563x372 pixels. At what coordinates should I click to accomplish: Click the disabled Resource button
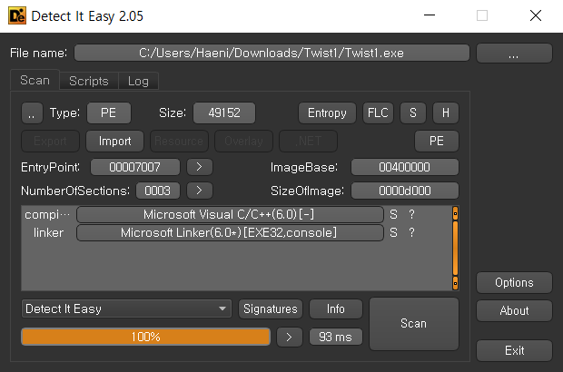[179, 141]
